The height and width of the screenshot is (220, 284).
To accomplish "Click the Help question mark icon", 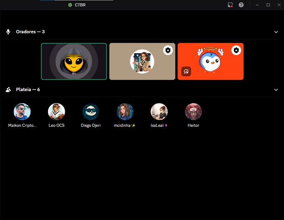I will pyautogui.click(x=241, y=5).
